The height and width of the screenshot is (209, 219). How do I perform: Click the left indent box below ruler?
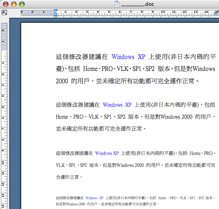click(x=55, y=16)
